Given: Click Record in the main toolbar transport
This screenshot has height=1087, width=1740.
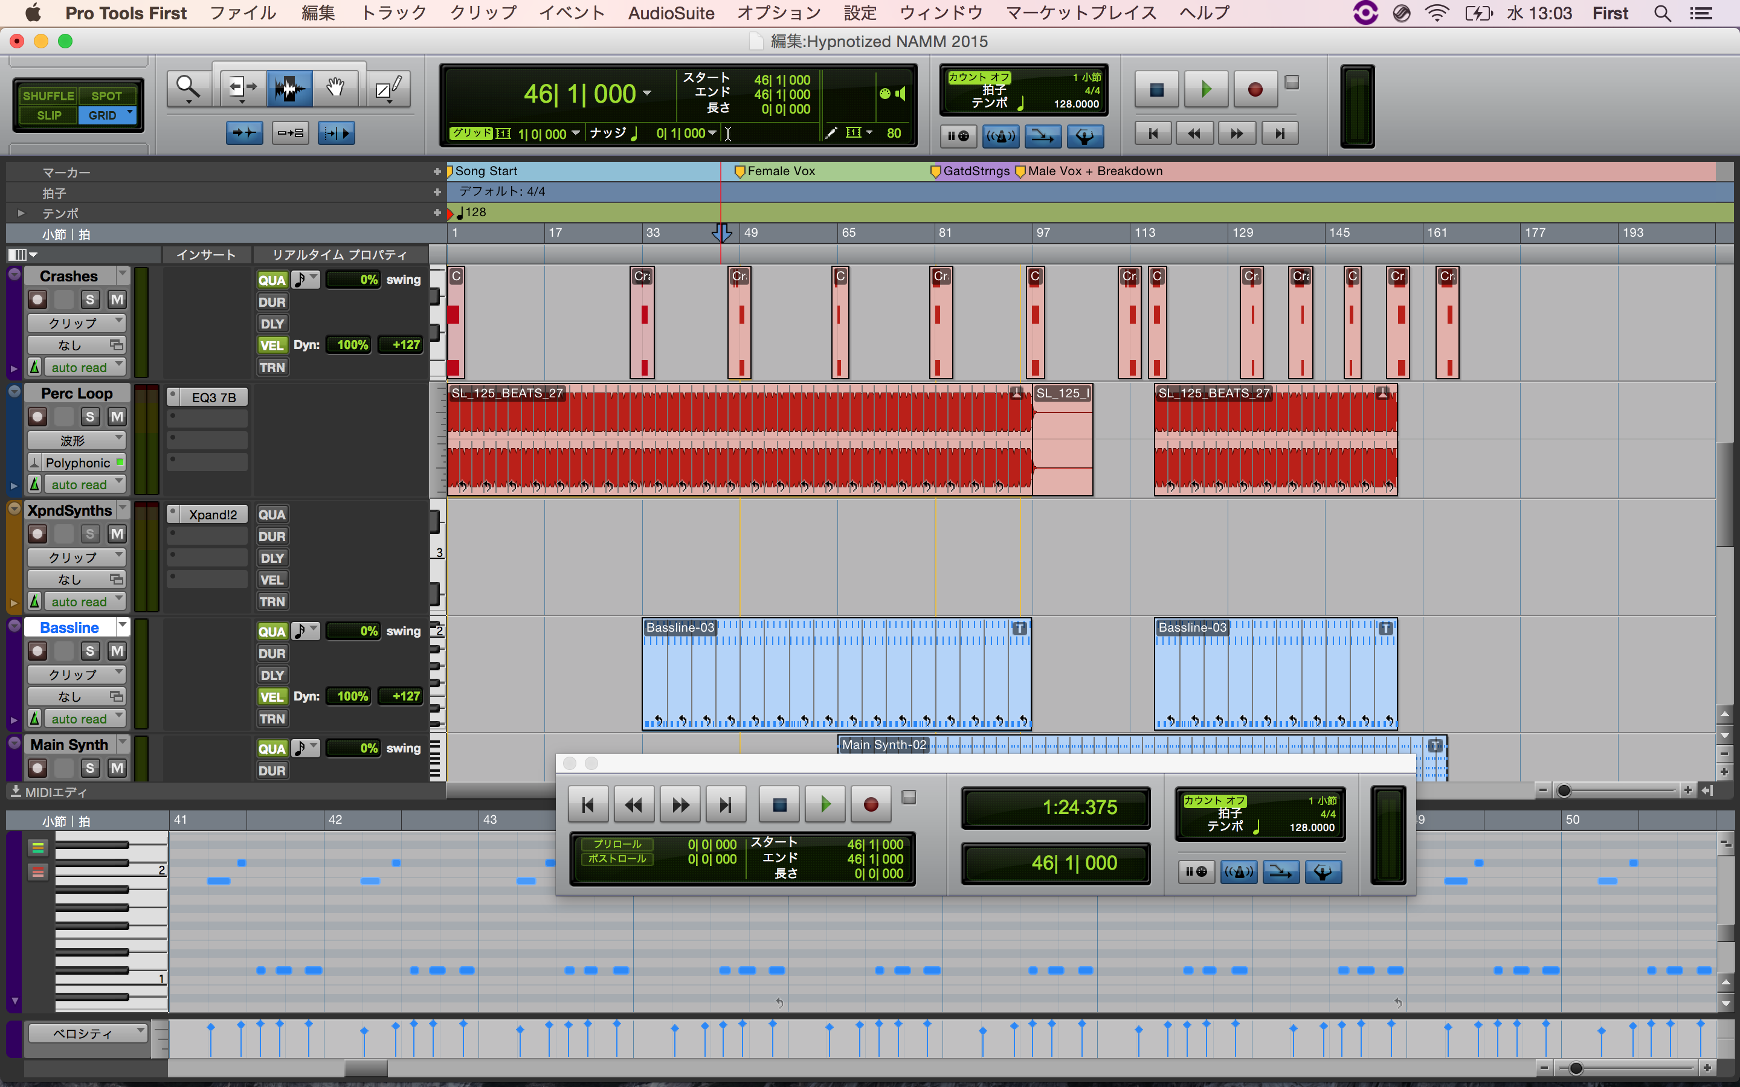Looking at the screenshot, I should pyautogui.click(x=1255, y=89).
